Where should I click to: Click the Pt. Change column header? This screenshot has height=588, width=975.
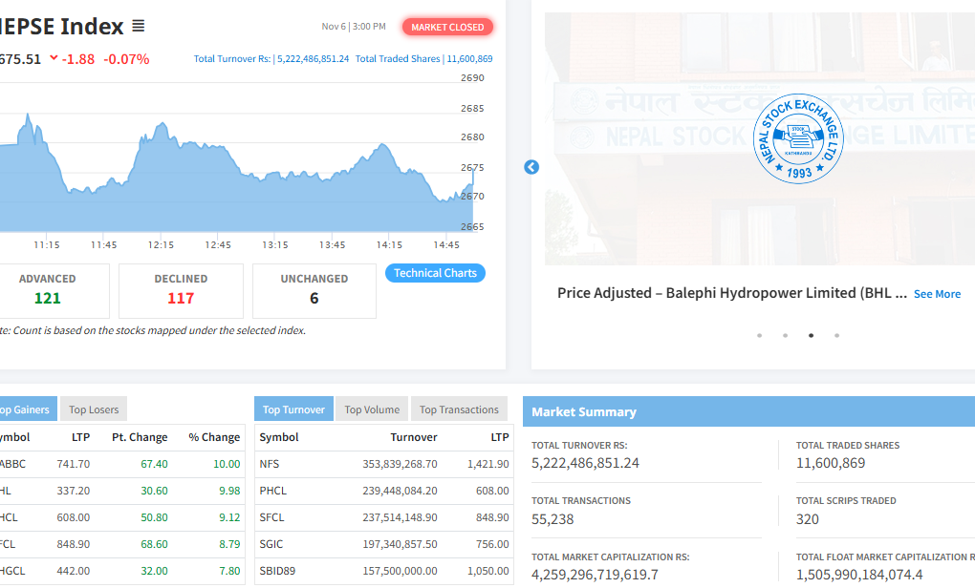(x=140, y=437)
